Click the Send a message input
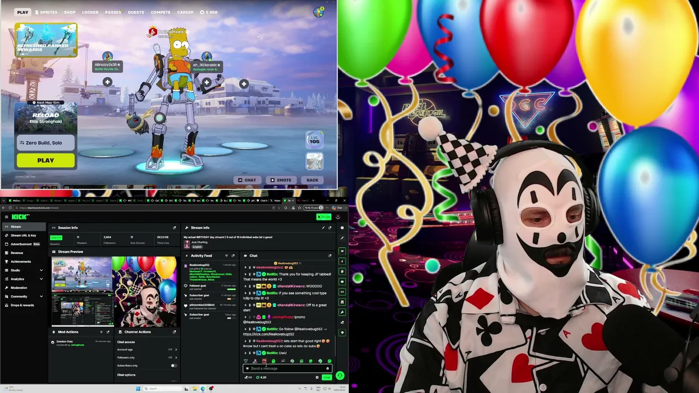The width and height of the screenshot is (699, 393). tap(286, 368)
